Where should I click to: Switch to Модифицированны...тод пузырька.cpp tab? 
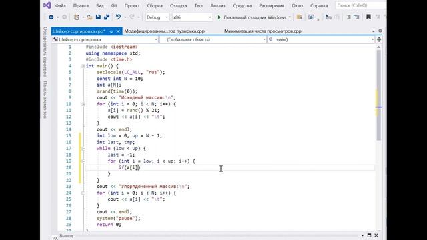pyautogui.click(x=165, y=31)
